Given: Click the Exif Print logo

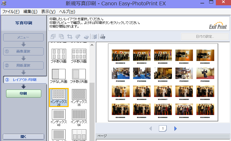Looking at the screenshot, I should pos(218,25).
